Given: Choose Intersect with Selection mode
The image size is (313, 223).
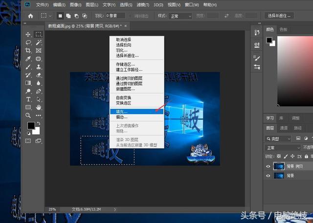Looking at the screenshot, I should point(85,16).
